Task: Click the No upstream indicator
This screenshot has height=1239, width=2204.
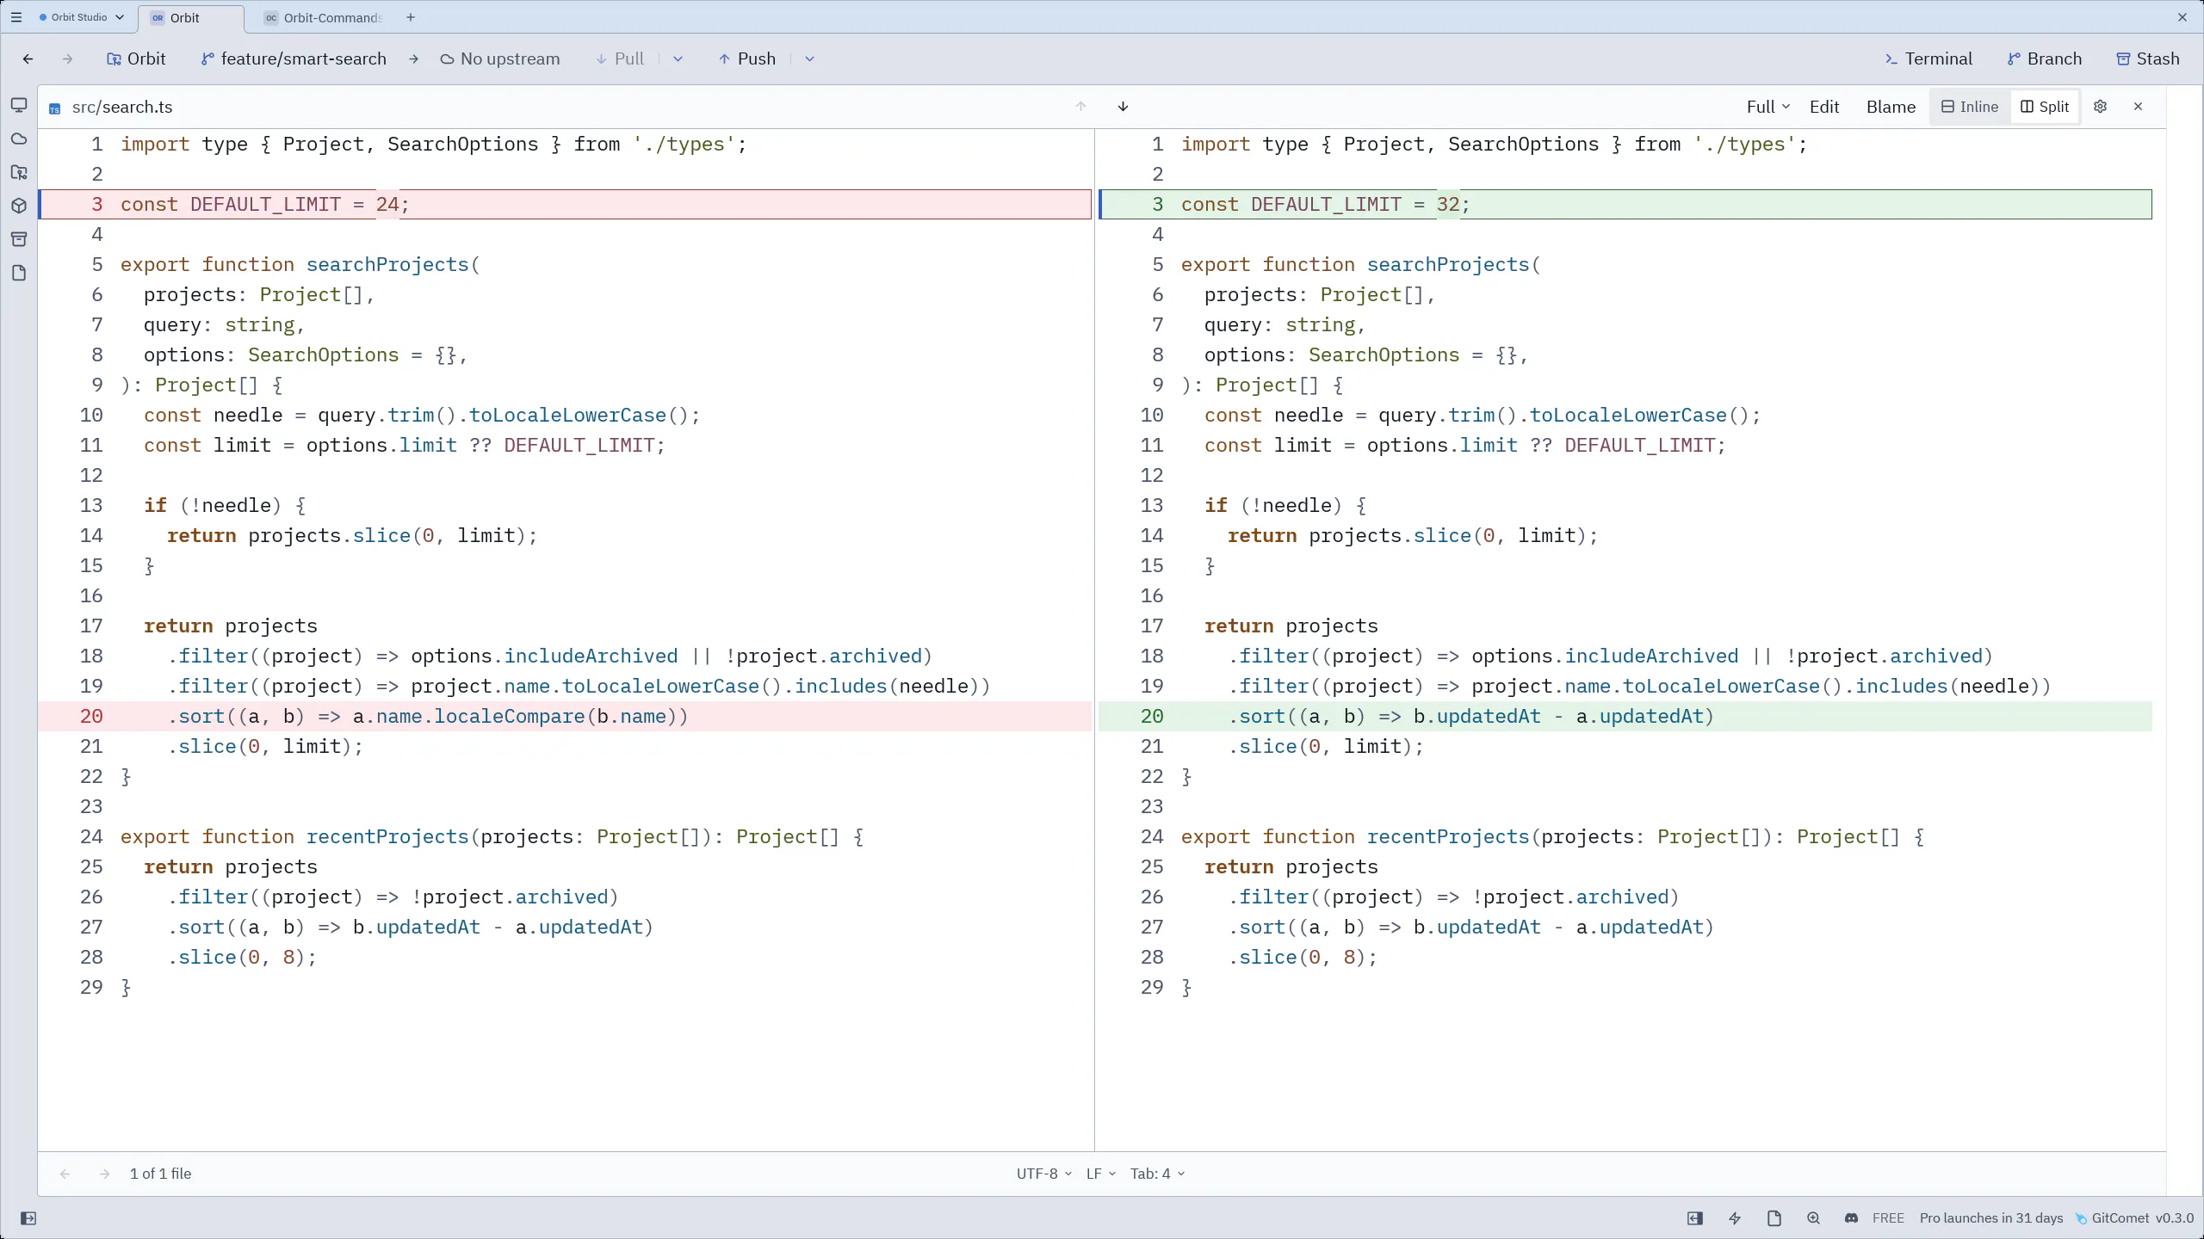Action: pyautogui.click(x=500, y=59)
